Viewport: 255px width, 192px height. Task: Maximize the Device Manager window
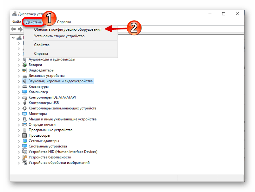coord(223,14)
